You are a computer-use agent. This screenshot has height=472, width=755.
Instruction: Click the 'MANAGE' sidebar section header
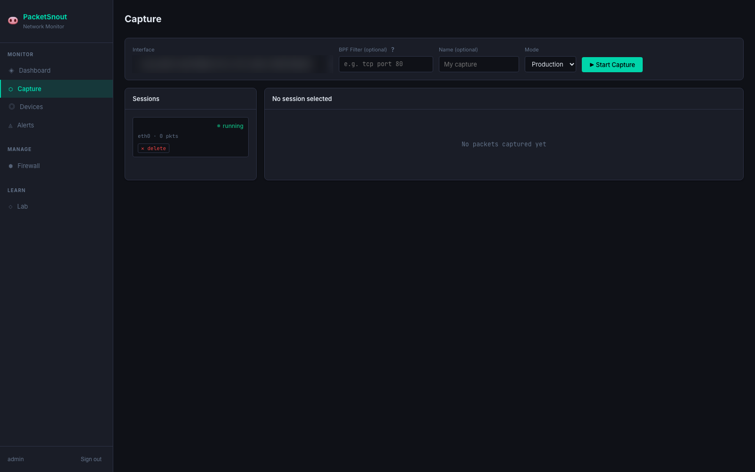19,149
